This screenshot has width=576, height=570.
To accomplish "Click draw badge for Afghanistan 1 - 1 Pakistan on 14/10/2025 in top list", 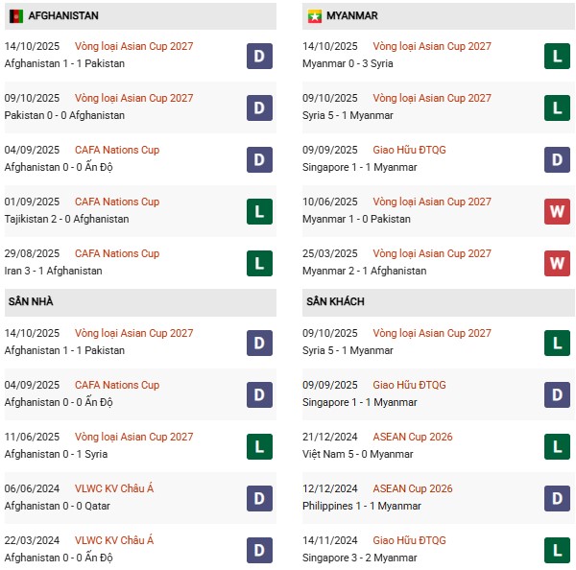I will [x=258, y=56].
